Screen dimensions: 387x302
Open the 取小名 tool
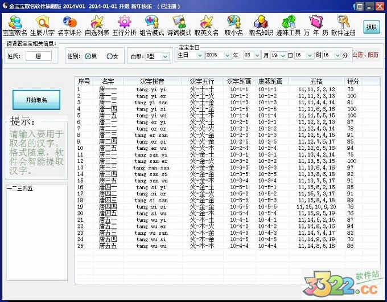click(234, 26)
